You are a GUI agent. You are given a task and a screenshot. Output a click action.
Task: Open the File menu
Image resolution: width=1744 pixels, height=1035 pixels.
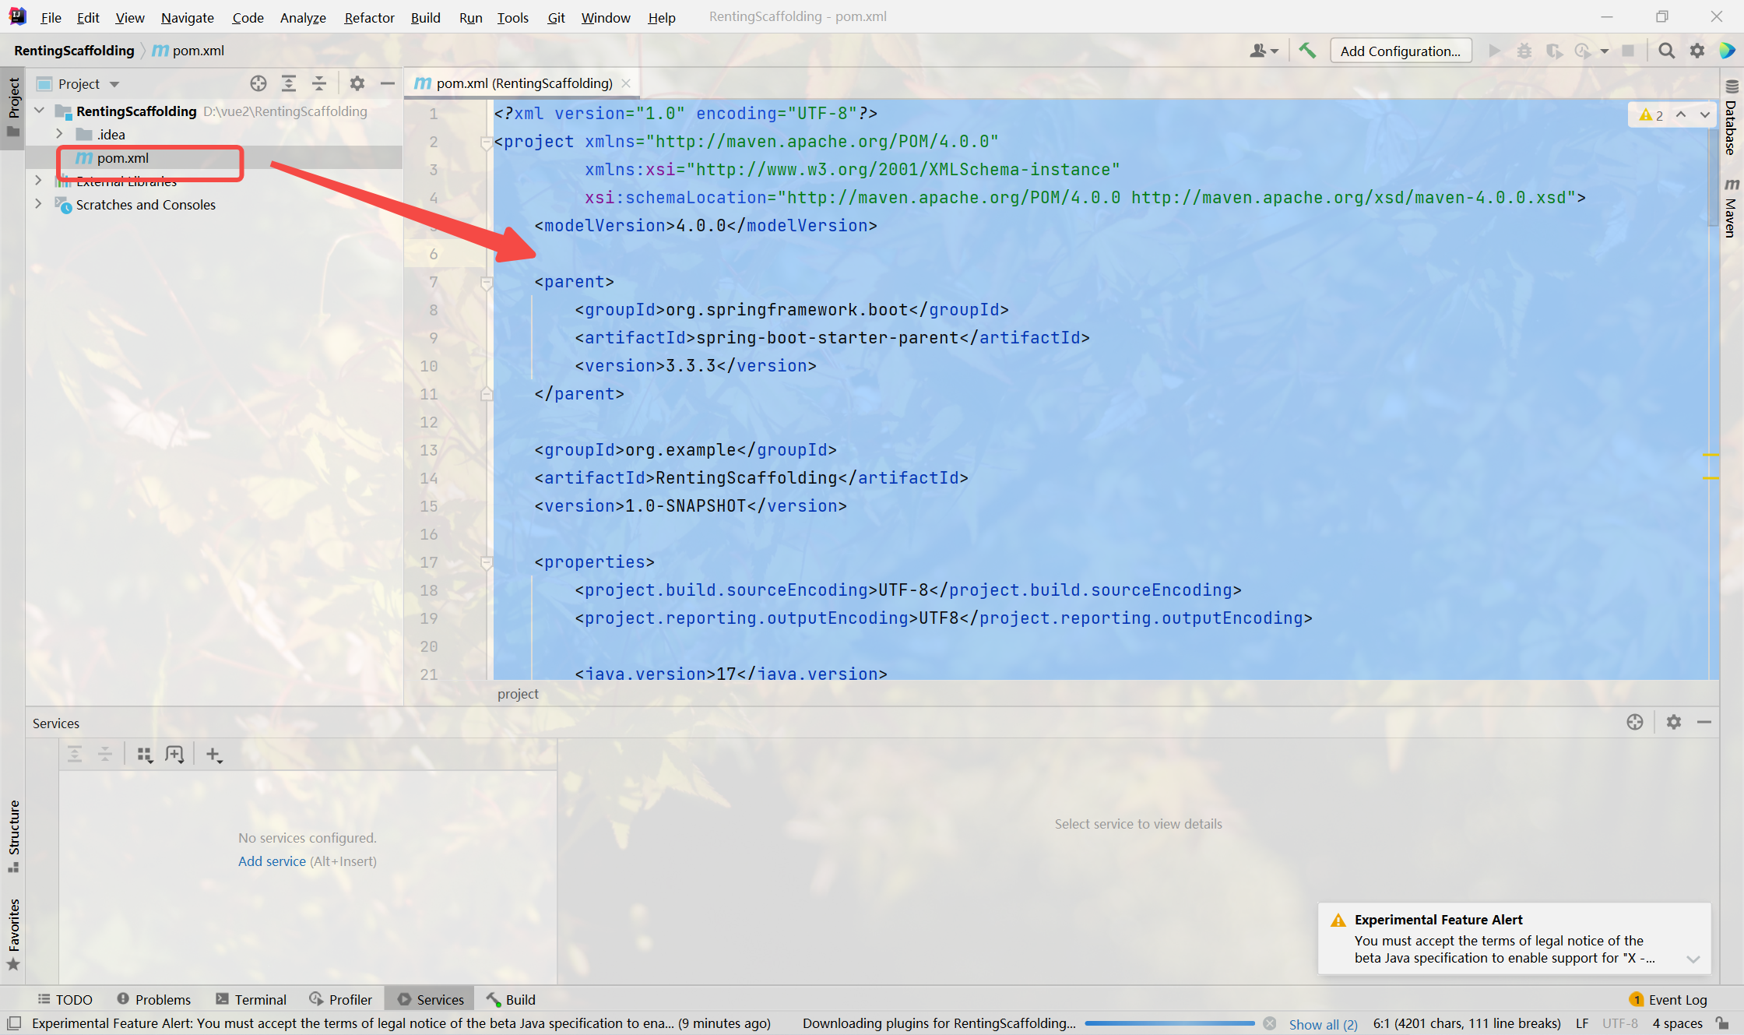[51, 17]
